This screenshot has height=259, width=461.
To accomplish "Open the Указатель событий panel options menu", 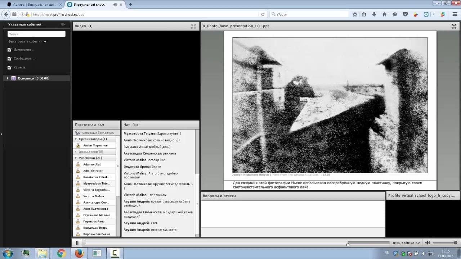I will pyautogui.click(x=63, y=24).
